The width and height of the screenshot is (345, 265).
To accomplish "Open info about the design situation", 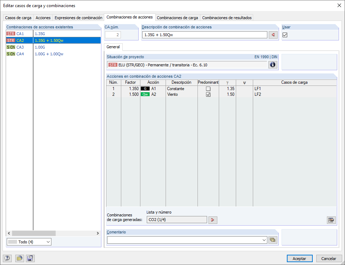I will (x=273, y=65).
